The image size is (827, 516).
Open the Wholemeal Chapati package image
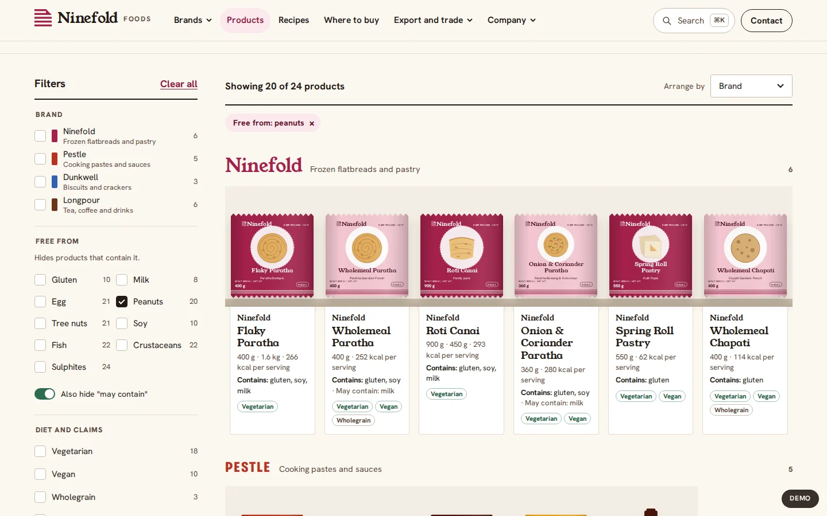point(745,256)
